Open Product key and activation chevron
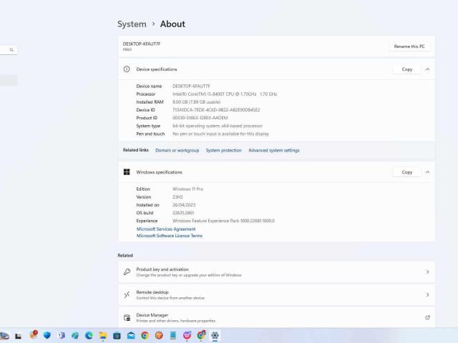This screenshot has width=458, height=343. (x=427, y=272)
